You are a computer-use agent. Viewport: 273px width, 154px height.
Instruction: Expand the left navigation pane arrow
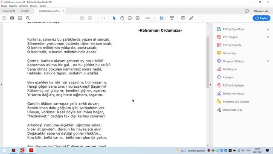point(2,85)
